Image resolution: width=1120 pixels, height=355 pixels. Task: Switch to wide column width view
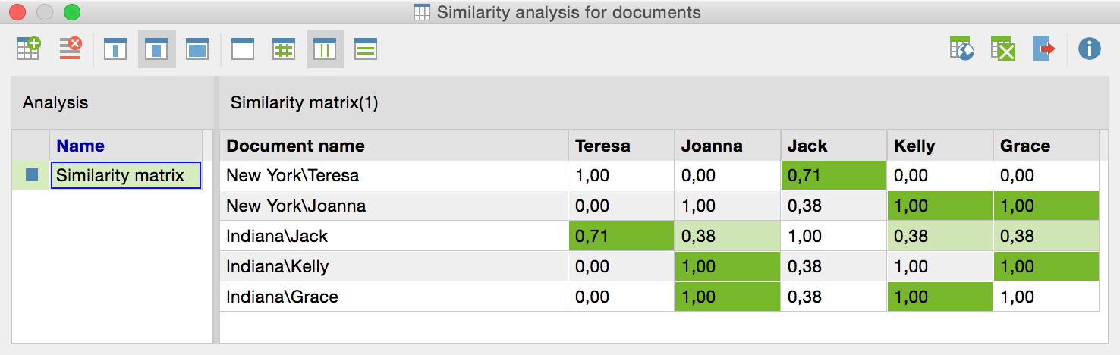pyautogui.click(x=197, y=49)
